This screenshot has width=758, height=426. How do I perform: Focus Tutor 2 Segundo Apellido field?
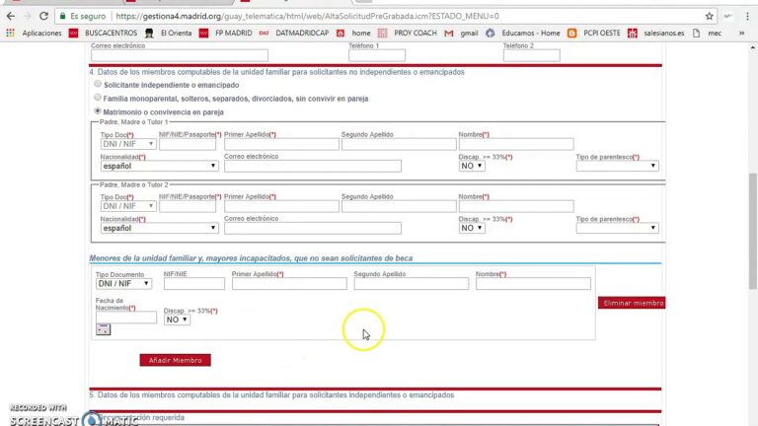[x=399, y=206]
